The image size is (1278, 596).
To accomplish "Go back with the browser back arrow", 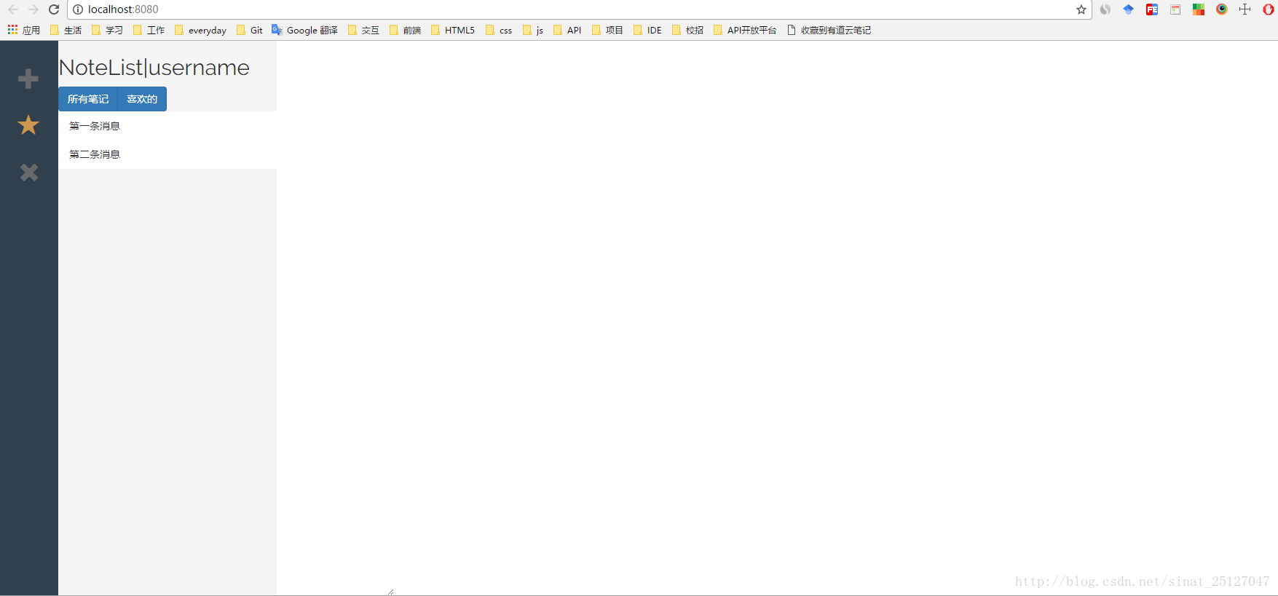I will tap(13, 9).
